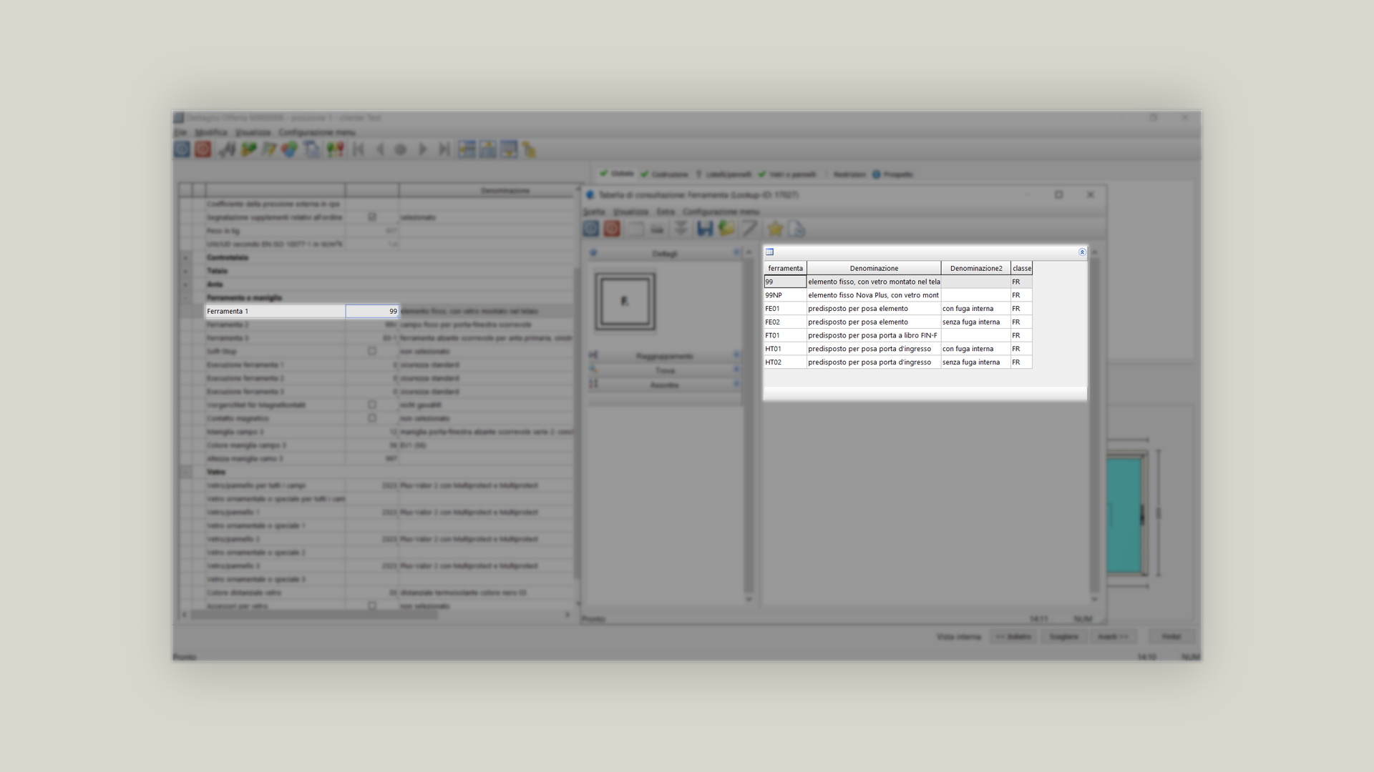Click 'predisposto per posa porta d'ingresso' in HT02 row
This screenshot has width=1374, height=772.
tap(874, 362)
